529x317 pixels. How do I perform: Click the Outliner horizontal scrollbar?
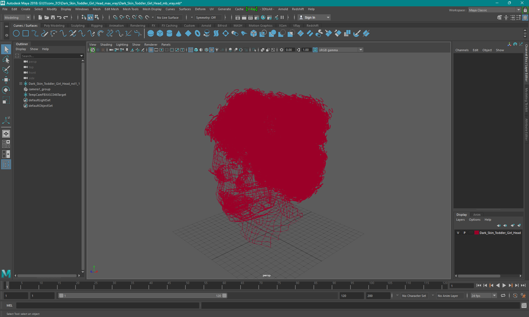pyautogui.click(x=47, y=275)
